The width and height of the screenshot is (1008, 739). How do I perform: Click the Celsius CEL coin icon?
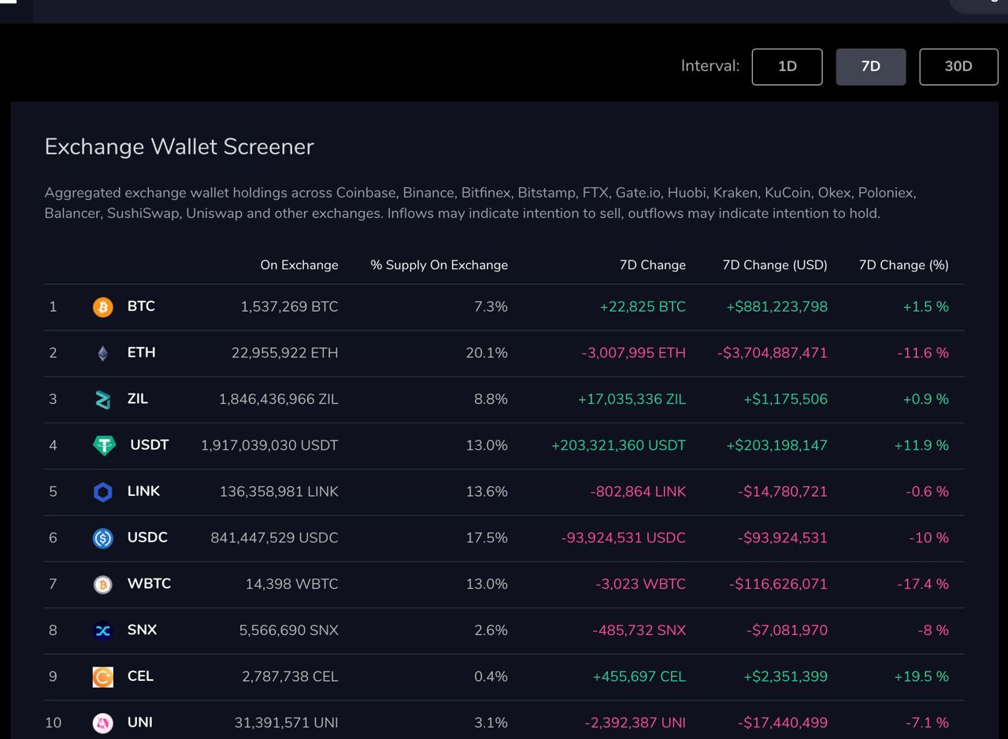[103, 677]
